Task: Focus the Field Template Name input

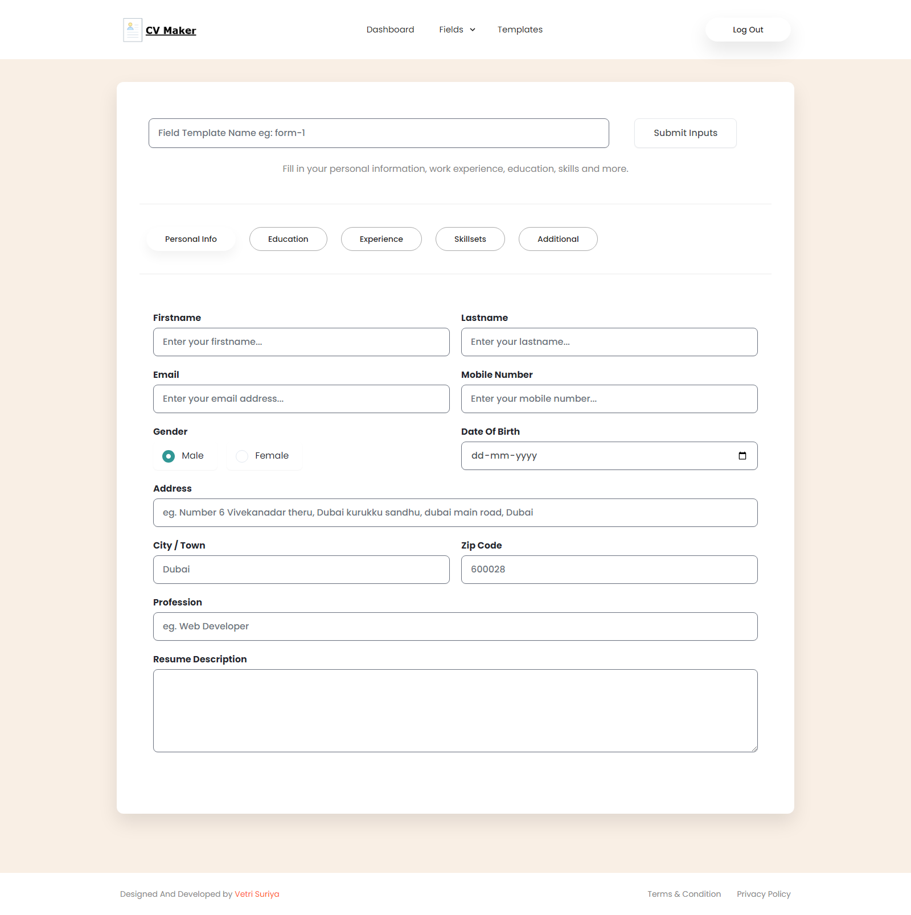Action: pos(379,133)
